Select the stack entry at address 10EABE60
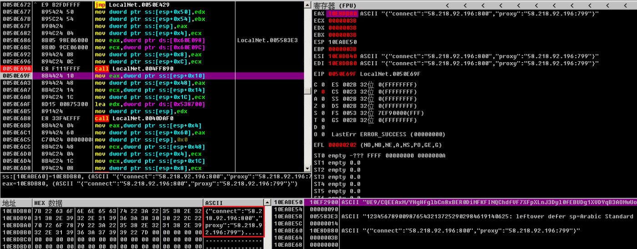Viewport: 637px width, 249px height. 454,231
